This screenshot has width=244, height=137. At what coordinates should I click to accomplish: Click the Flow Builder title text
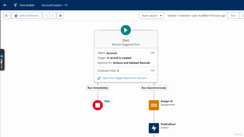pyautogui.click(x=27, y=5)
